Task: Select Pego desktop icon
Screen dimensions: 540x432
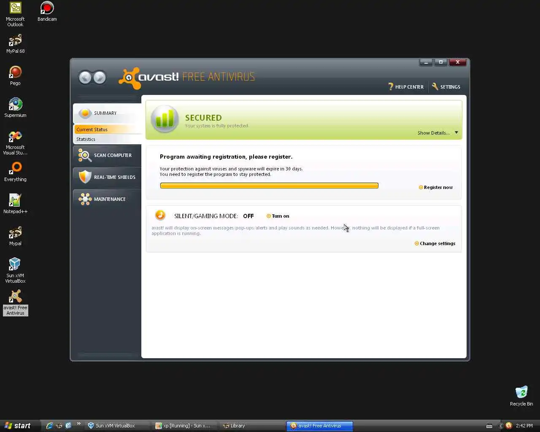Action: [15, 76]
